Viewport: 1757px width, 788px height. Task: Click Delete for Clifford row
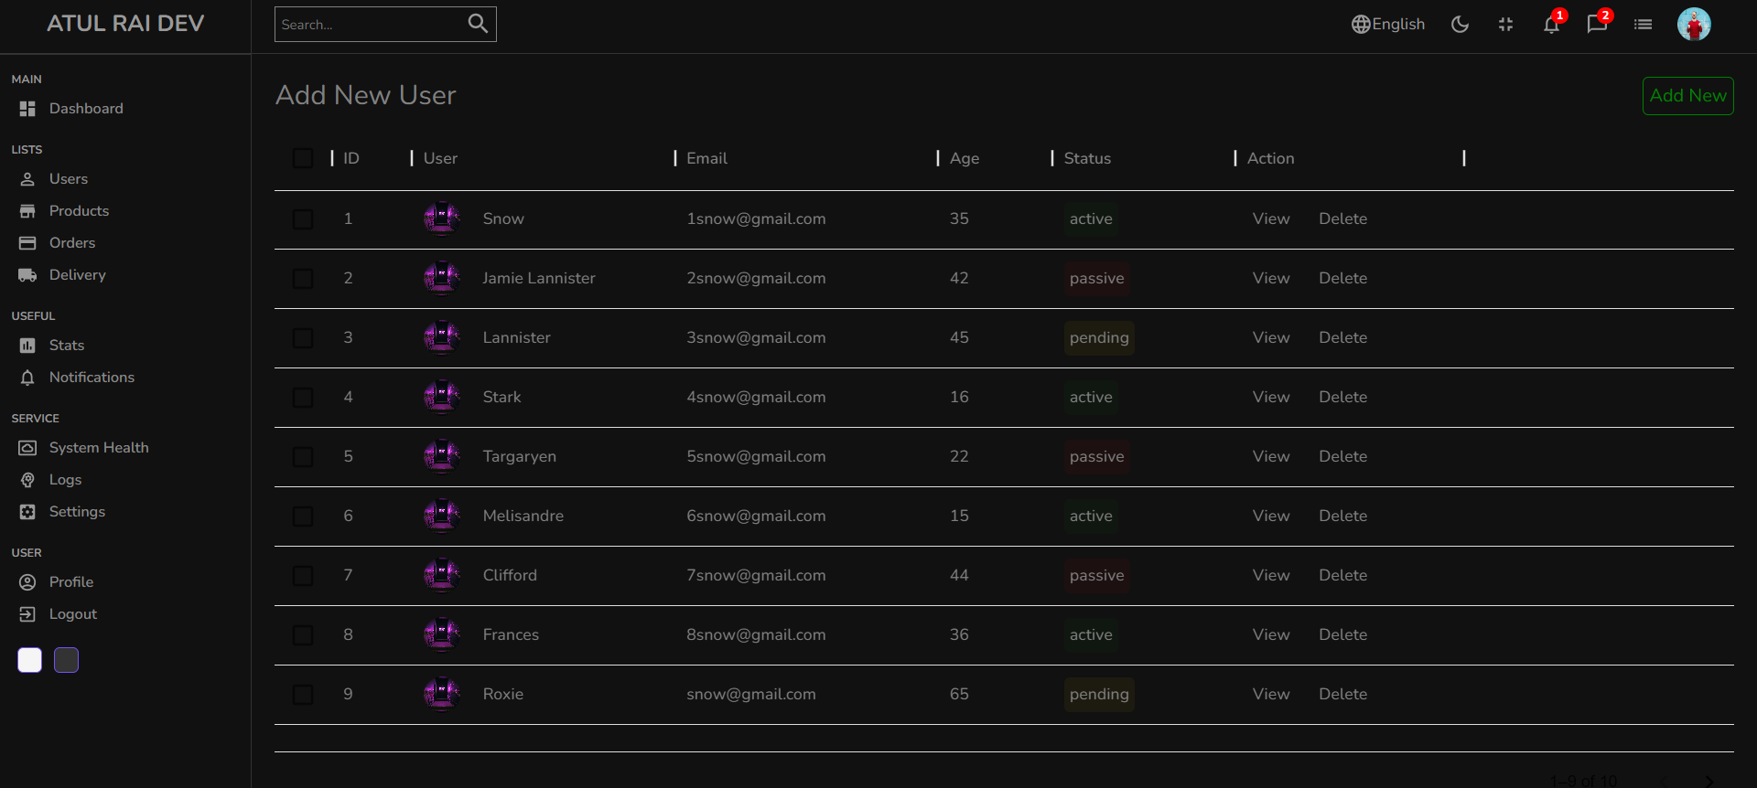[1342, 576]
